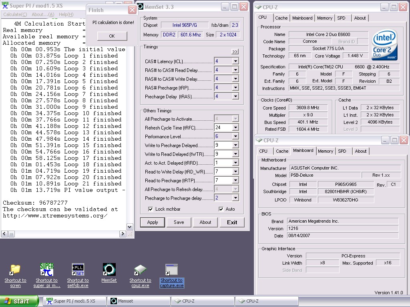Toggle the Lock mchbar checkbox
410x307 pixels.
[151, 209]
